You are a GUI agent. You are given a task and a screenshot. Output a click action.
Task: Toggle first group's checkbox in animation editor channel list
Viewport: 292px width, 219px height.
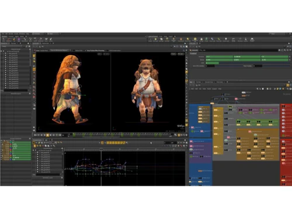pyautogui.click(x=37, y=153)
